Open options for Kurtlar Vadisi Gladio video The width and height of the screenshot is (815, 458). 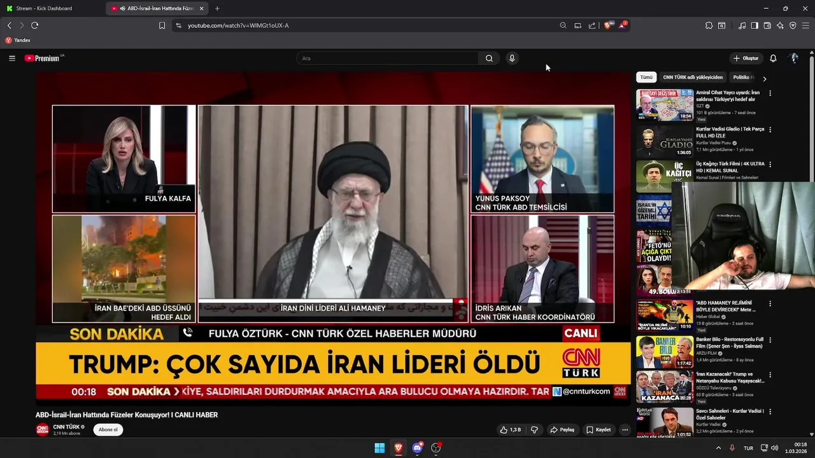click(770, 130)
